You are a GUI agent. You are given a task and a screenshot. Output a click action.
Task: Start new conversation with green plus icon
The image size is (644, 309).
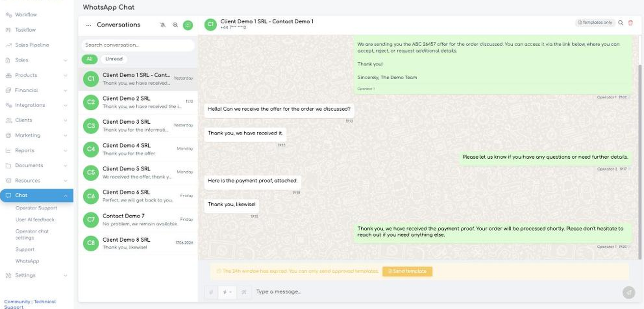(x=188, y=25)
